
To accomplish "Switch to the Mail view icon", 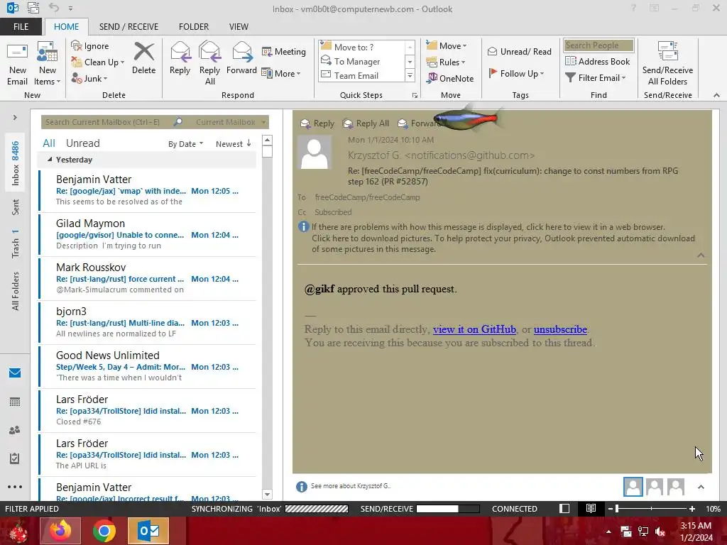I will click(15, 373).
